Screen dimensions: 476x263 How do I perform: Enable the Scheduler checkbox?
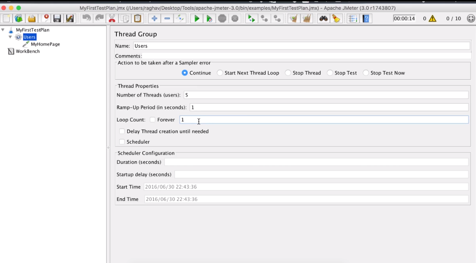(x=122, y=142)
